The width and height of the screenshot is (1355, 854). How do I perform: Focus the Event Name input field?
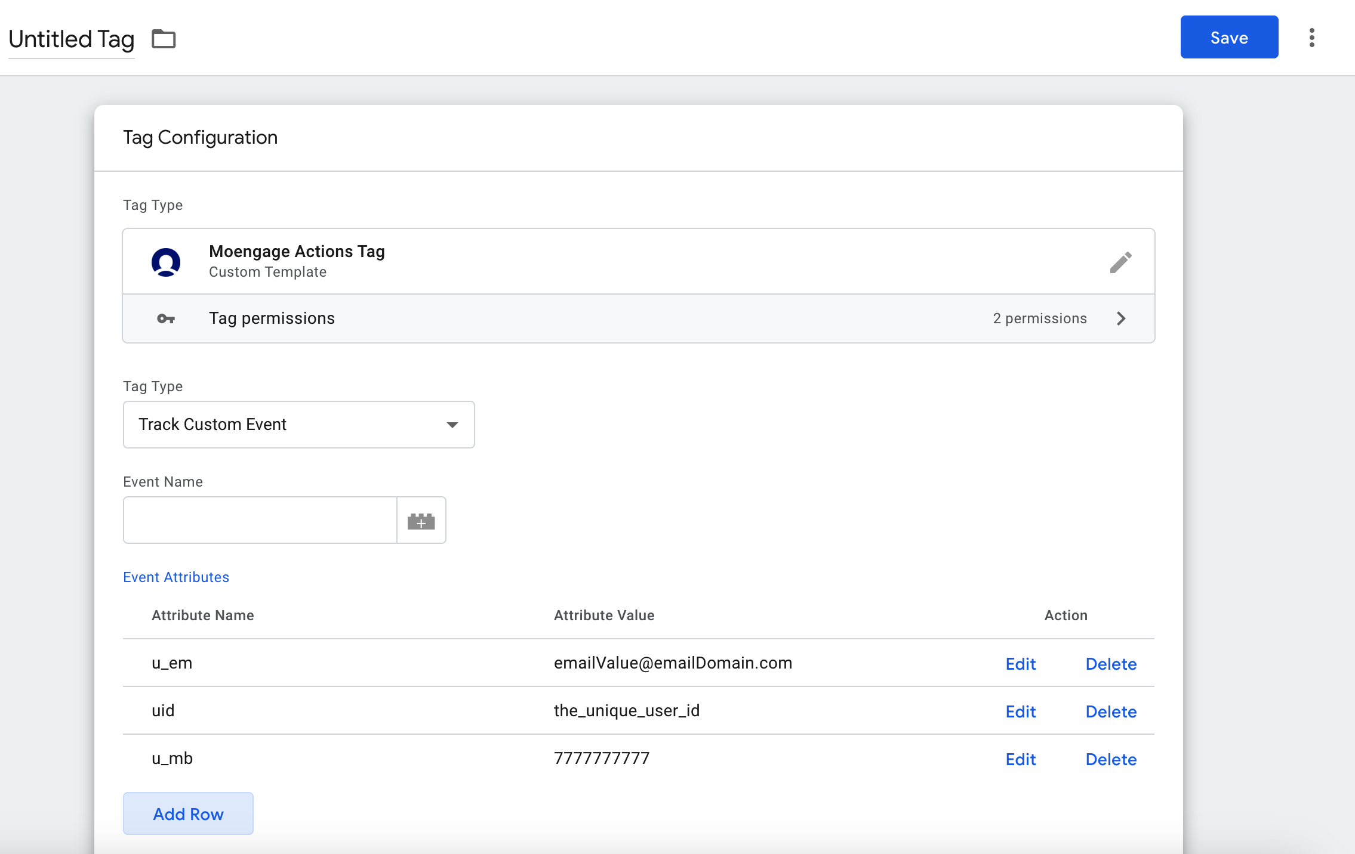point(260,520)
